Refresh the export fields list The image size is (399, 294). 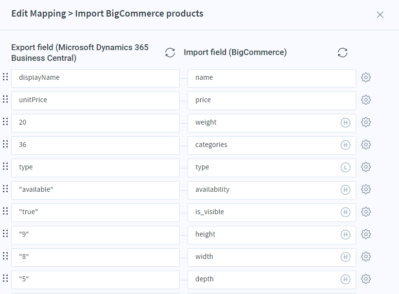(x=170, y=53)
